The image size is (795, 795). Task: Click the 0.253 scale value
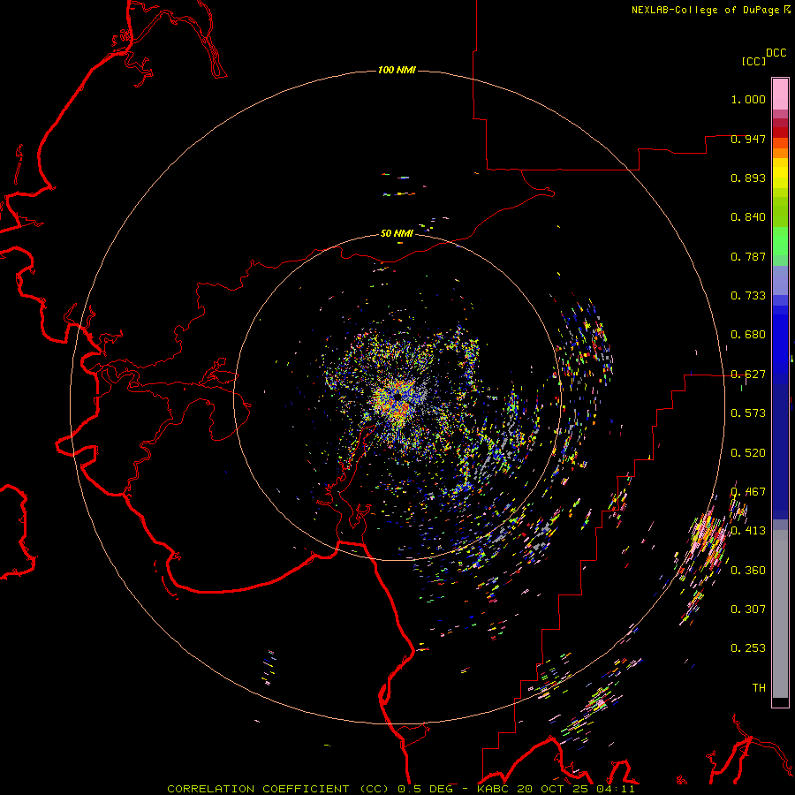point(748,648)
